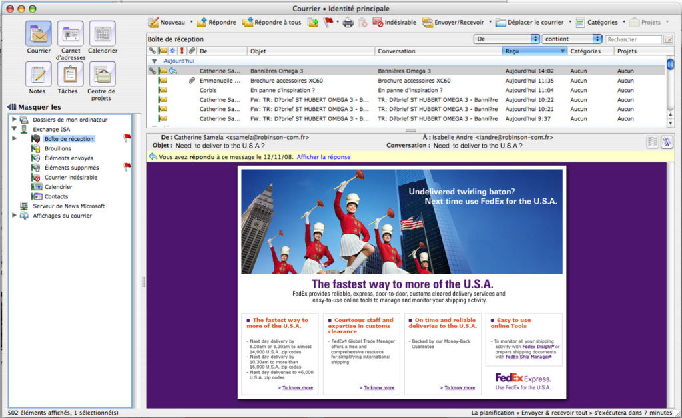Screen dimensions: 682x418
Task: Click the Afficher la réponse link
Action: click(x=323, y=157)
